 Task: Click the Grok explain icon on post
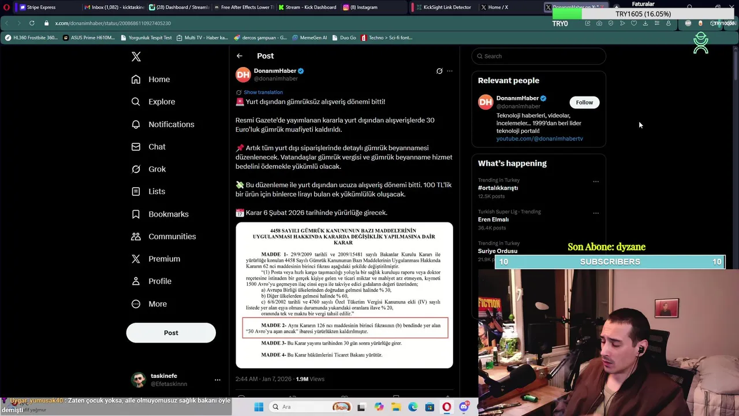439,71
